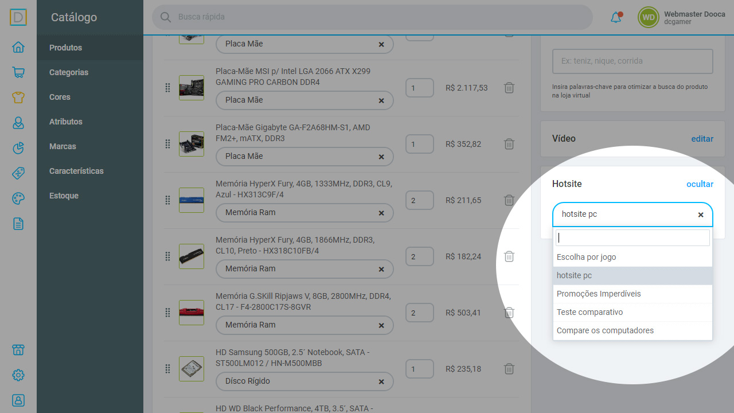Screen dimensions: 734x413
Task: Click the search magnifier icon
Action: (x=166, y=17)
